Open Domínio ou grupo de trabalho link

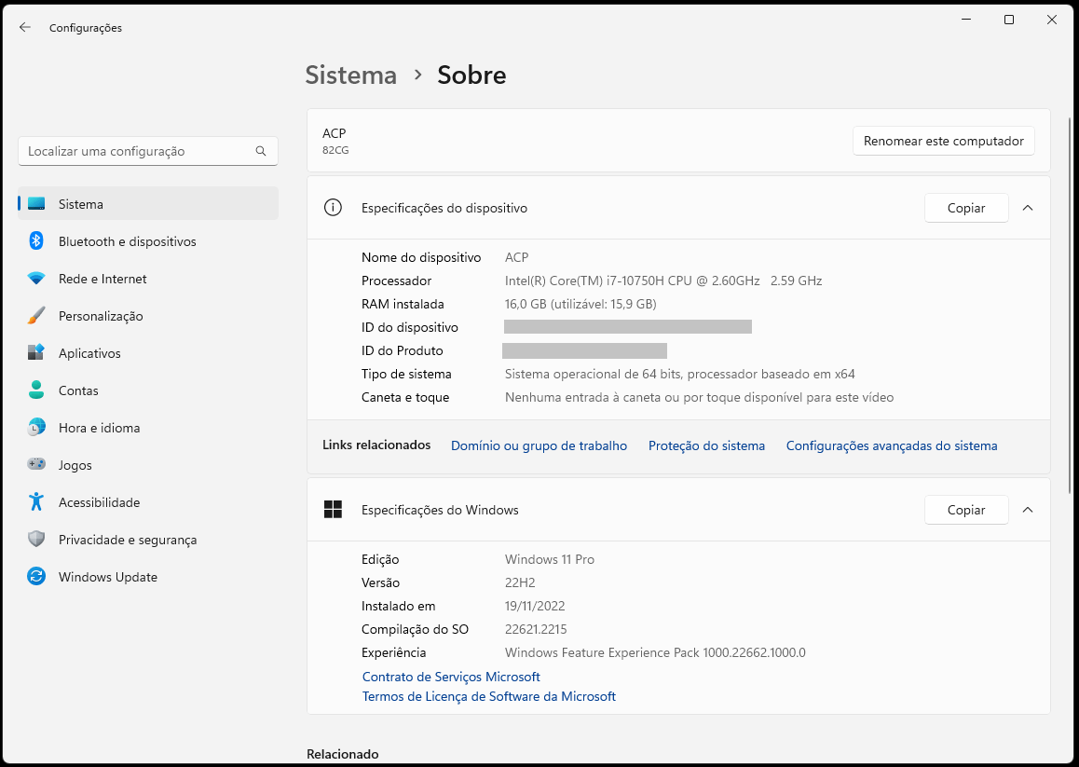point(539,445)
